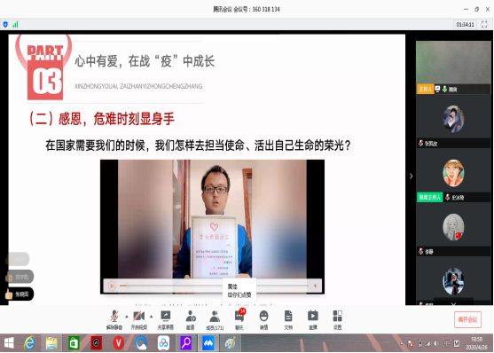
Task: Open the emoji reactions icon
Action: click(x=263, y=319)
